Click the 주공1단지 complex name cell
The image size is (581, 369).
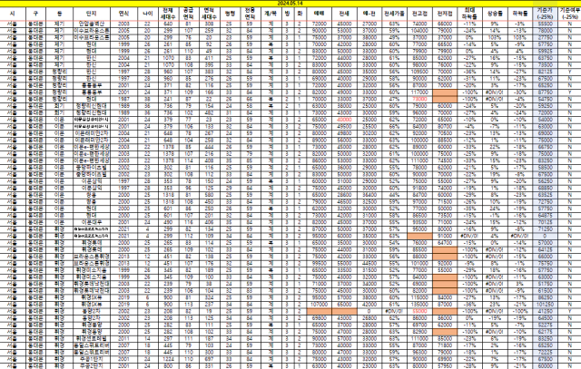click(x=92, y=359)
